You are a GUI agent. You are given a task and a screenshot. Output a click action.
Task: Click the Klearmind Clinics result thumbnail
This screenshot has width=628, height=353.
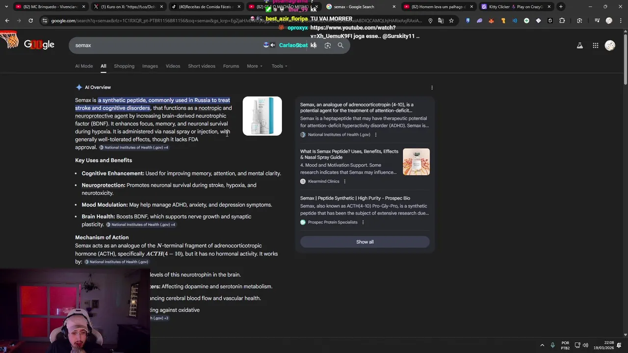coord(416,162)
